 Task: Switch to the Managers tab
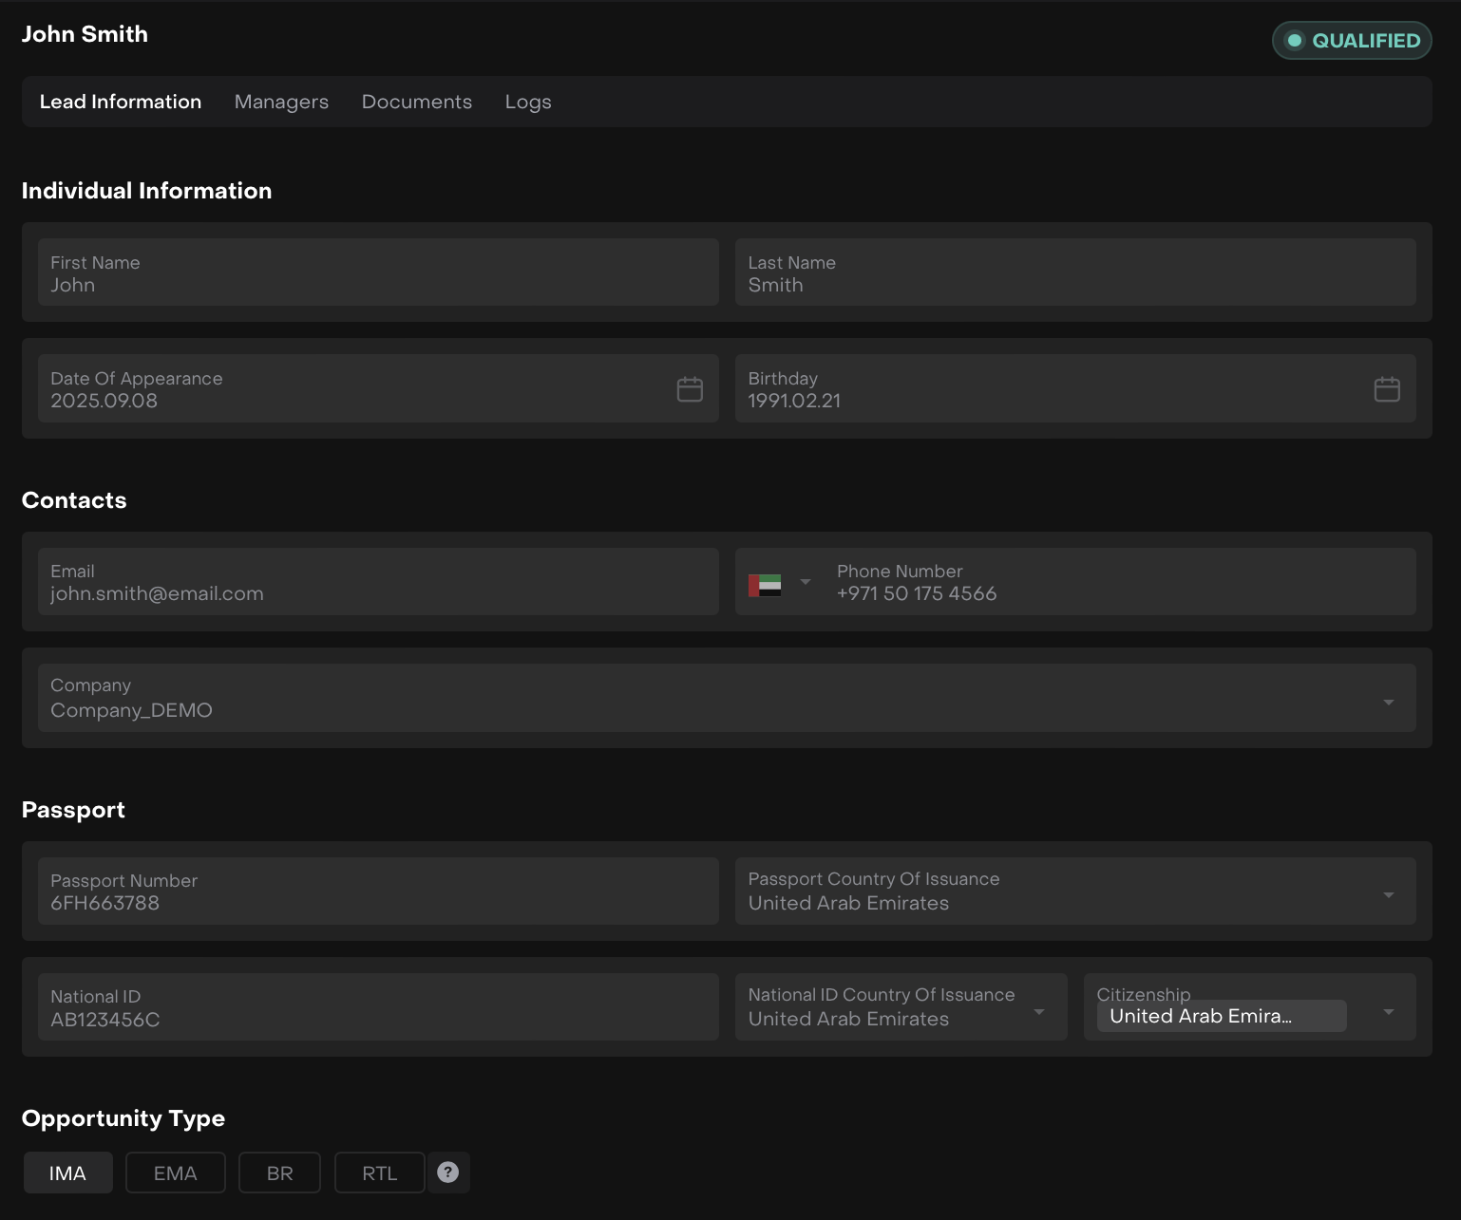281,102
